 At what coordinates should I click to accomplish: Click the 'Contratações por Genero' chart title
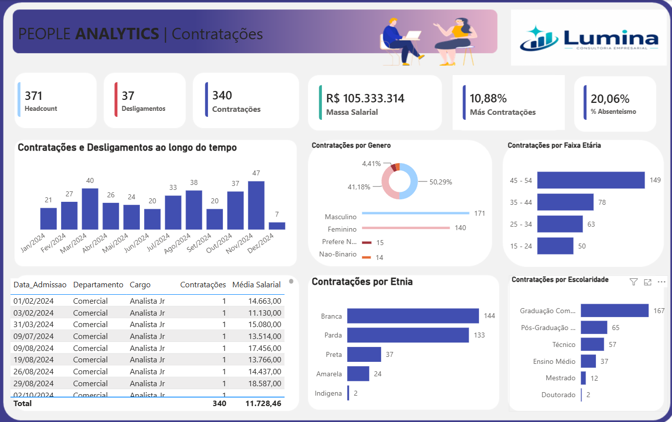click(x=351, y=146)
